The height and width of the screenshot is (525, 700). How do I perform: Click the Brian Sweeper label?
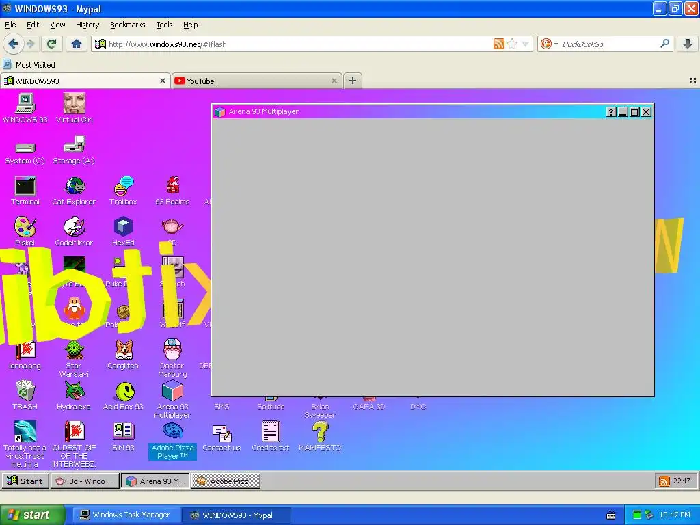pos(320,411)
